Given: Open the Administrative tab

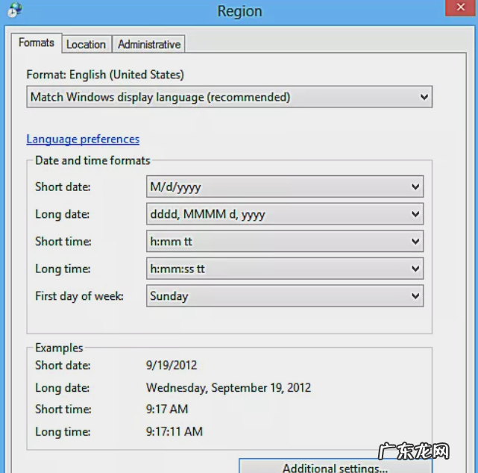Looking at the screenshot, I should pos(149,45).
